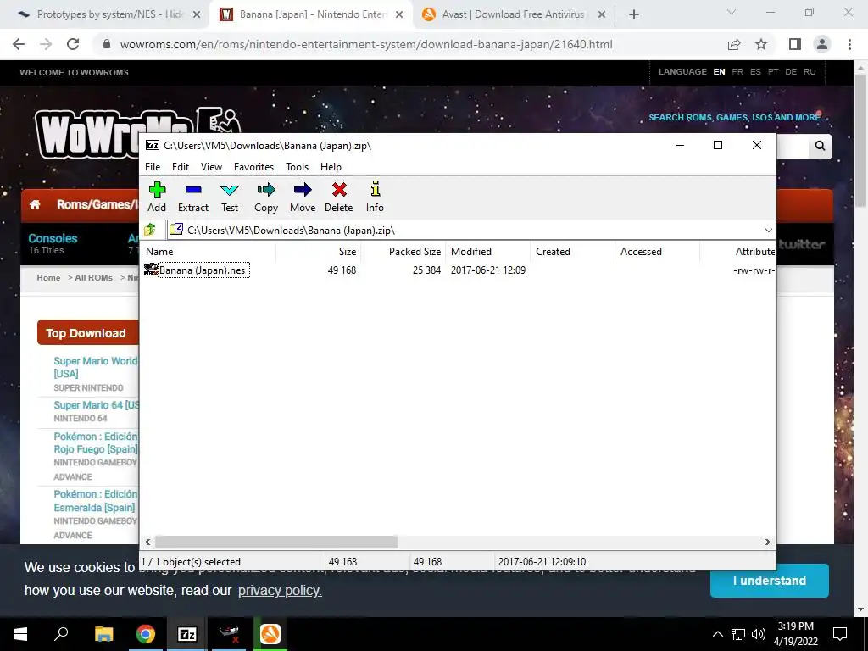This screenshot has width=868, height=651.
Task: Open Chrome three-dot menu
Action: (x=849, y=44)
